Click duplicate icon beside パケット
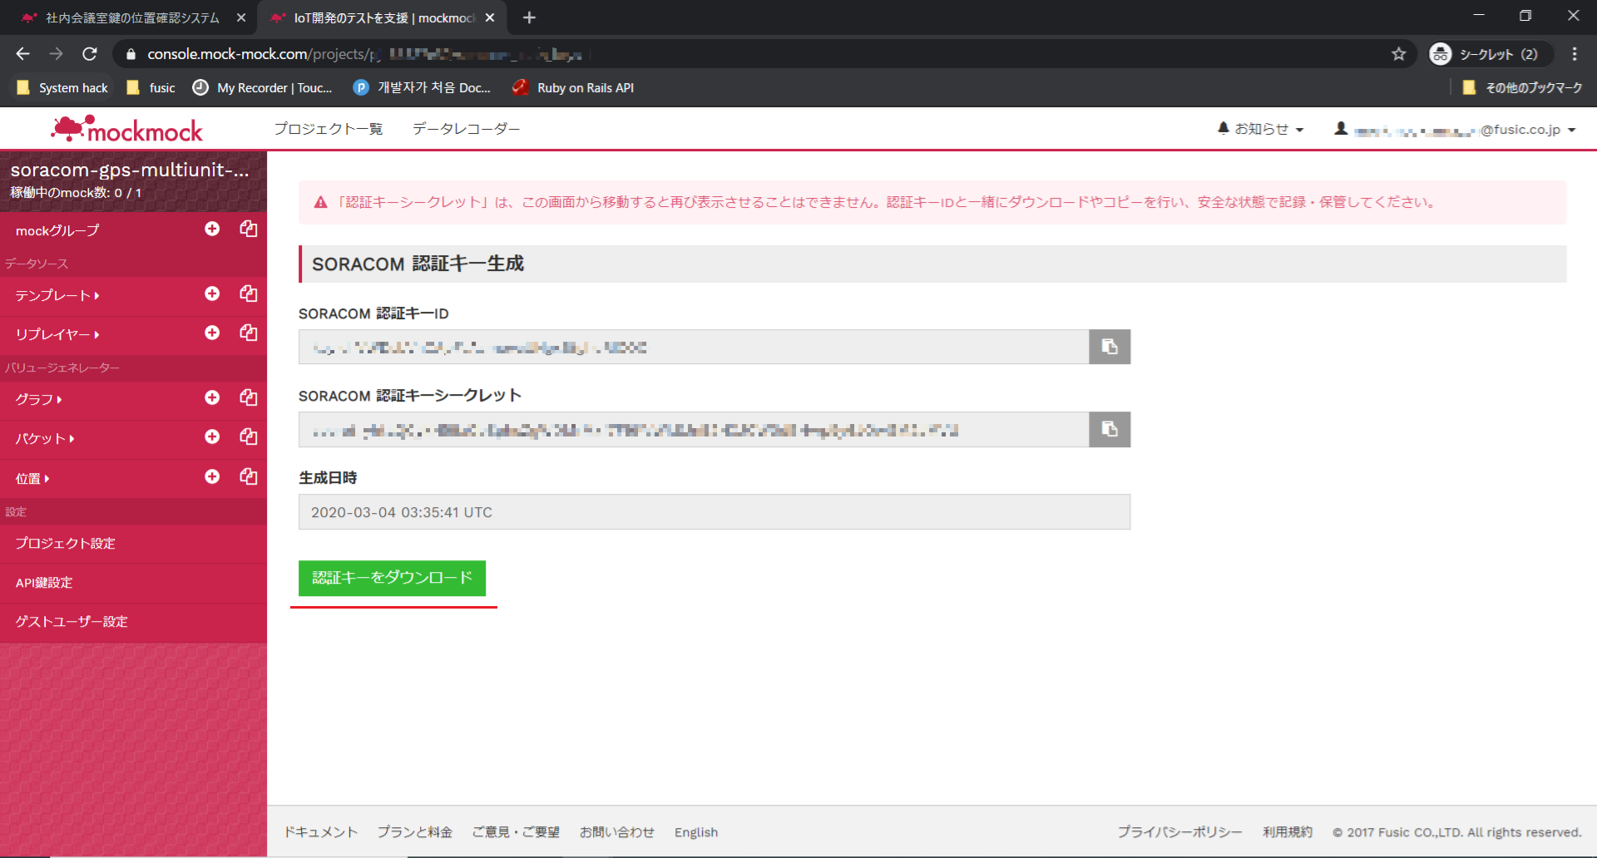The width and height of the screenshot is (1597, 858). click(248, 436)
